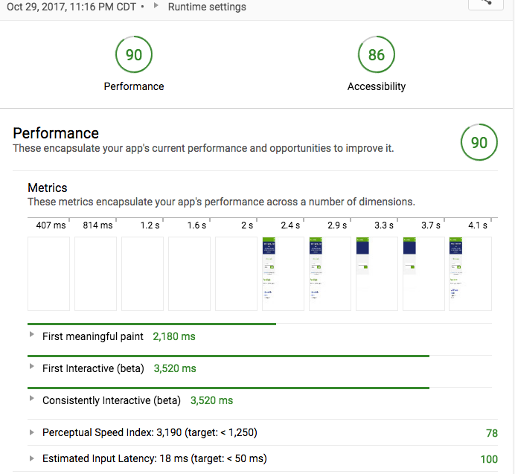The height and width of the screenshot is (474, 515).
Task: Click the share report button
Action: click(x=487, y=4)
